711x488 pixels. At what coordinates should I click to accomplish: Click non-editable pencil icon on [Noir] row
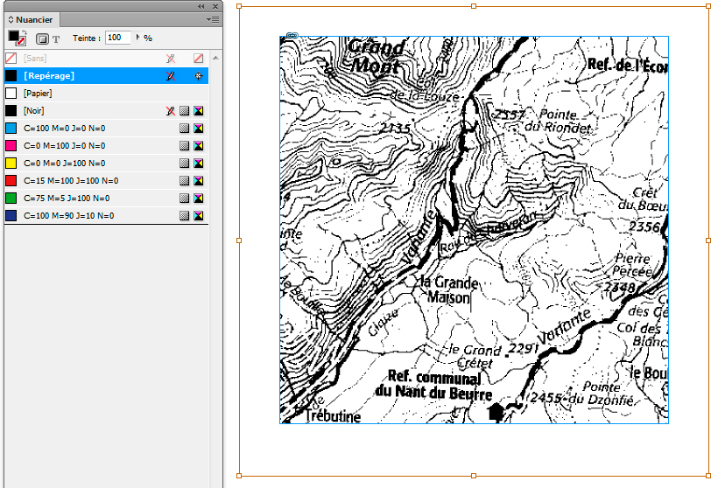coord(171,111)
